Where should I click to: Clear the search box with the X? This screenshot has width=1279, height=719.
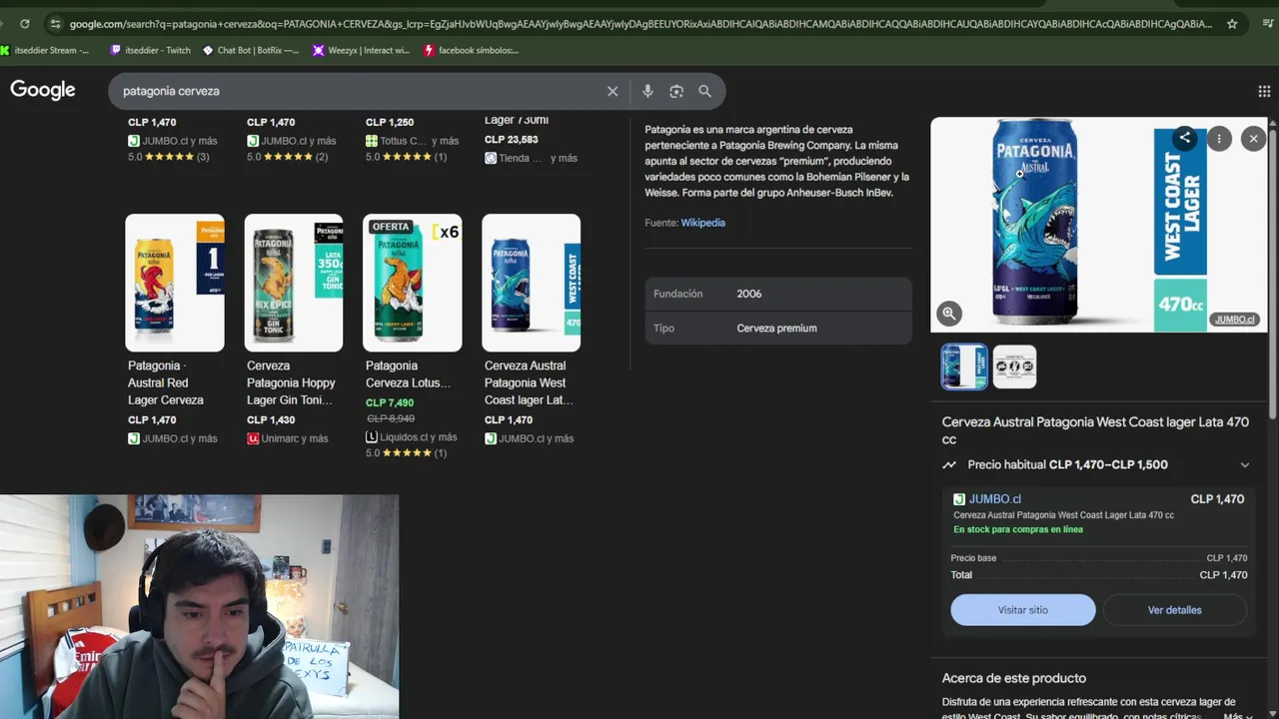tap(613, 91)
